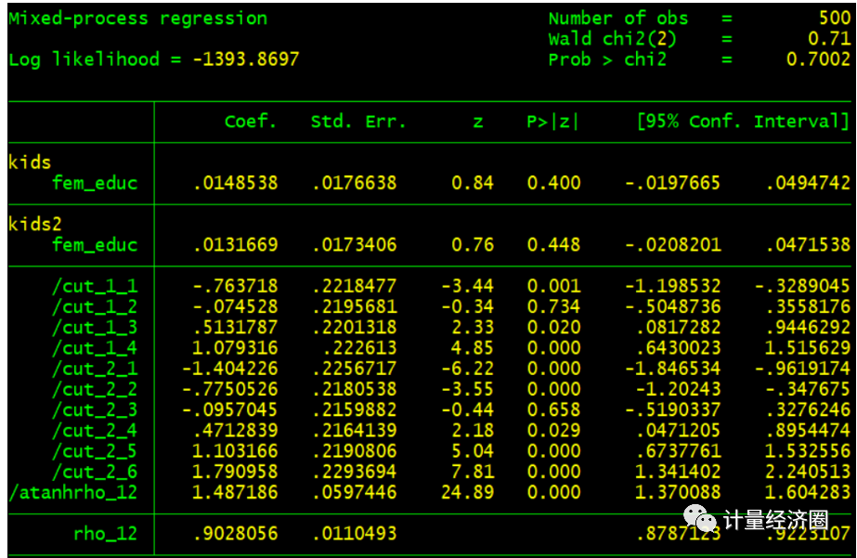857x558 pixels.
Task: Click the "Coef." column header
Action: point(251,123)
